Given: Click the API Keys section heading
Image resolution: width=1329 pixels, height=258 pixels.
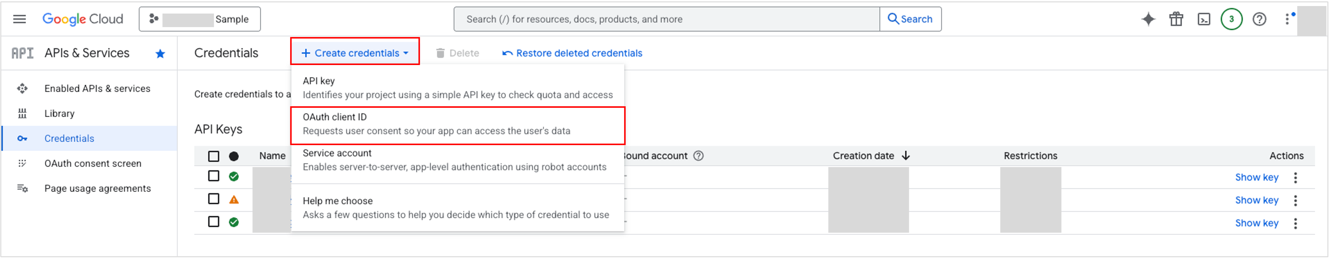Looking at the screenshot, I should [218, 129].
